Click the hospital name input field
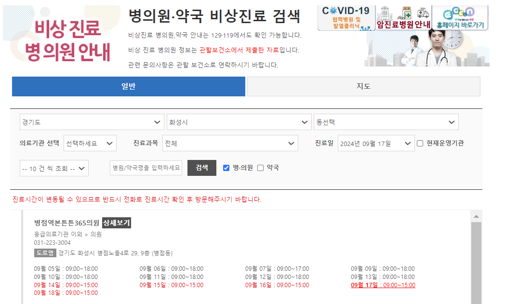Image resolution: width=532 pixels, height=304 pixels. pos(146,168)
